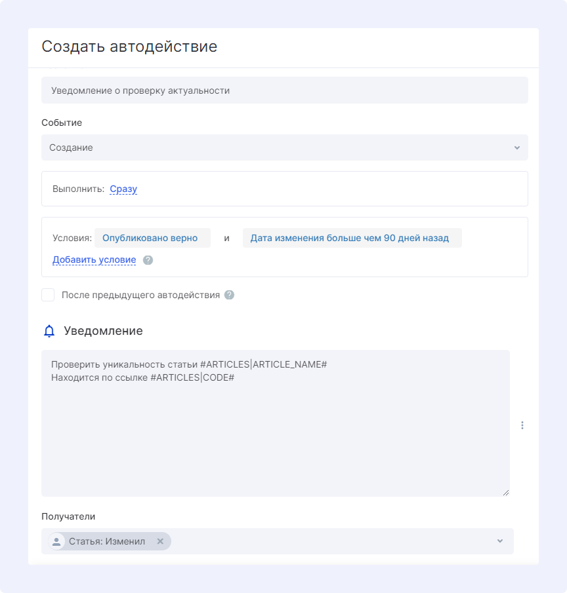Edit the Дата изменения больше чем 90 дней condition

(351, 238)
